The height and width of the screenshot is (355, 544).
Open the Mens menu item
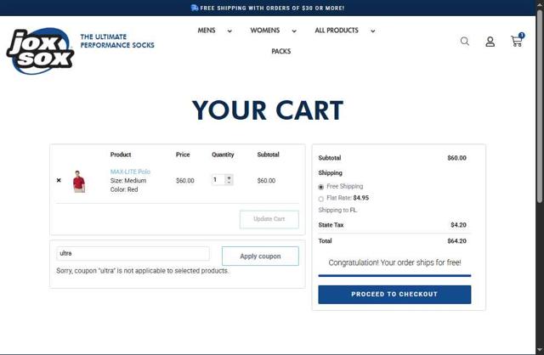207,31
